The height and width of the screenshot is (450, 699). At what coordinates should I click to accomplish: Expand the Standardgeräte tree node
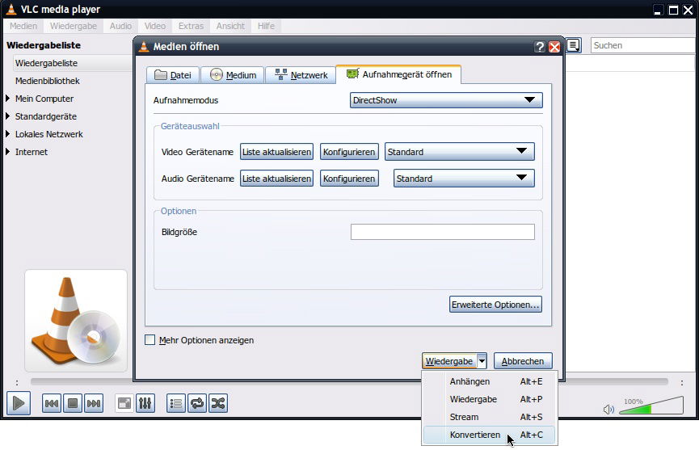pyautogui.click(x=7, y=116)
